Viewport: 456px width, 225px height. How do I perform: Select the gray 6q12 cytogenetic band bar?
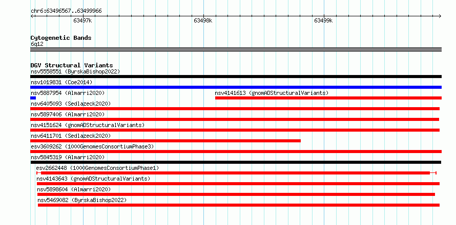[x=236, y=49]
